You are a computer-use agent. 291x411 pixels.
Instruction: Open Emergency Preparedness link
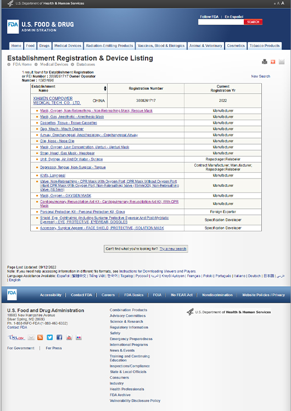pyautogui.click(x=131, y=339)
